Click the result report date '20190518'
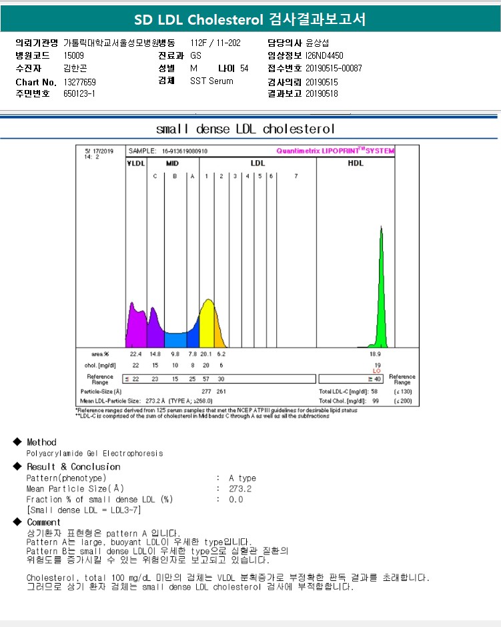 pos(322,93)
